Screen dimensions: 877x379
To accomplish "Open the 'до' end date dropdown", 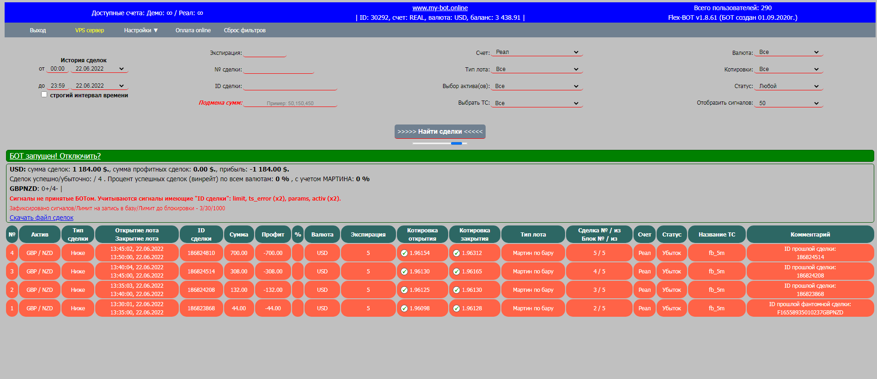I will click(99, 86).
